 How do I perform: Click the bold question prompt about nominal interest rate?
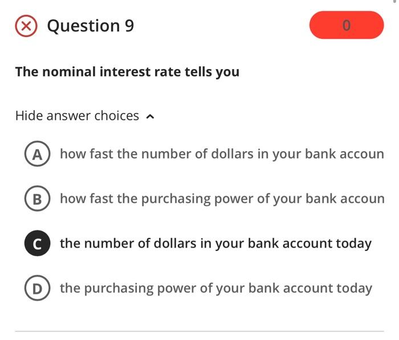[x=127, y=72]
